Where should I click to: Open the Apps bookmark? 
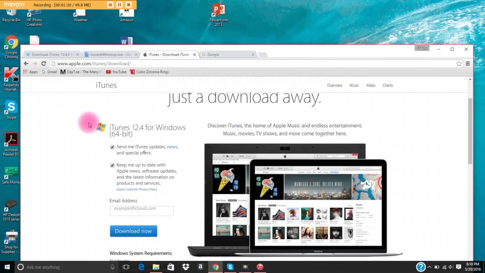pos(30,72)
